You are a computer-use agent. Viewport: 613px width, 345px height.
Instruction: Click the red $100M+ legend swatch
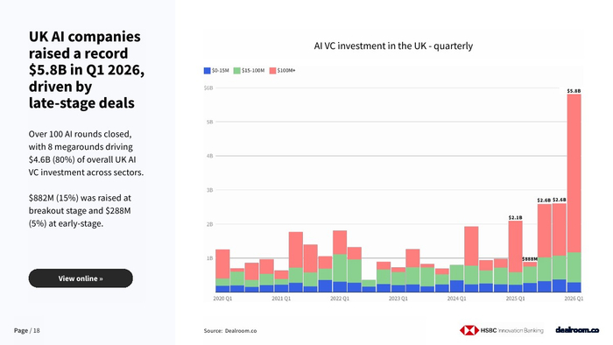point(272,71)
